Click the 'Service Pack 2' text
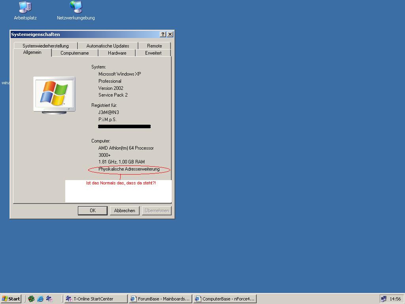The height and width of the screenshot is (304, 405). 113,95
